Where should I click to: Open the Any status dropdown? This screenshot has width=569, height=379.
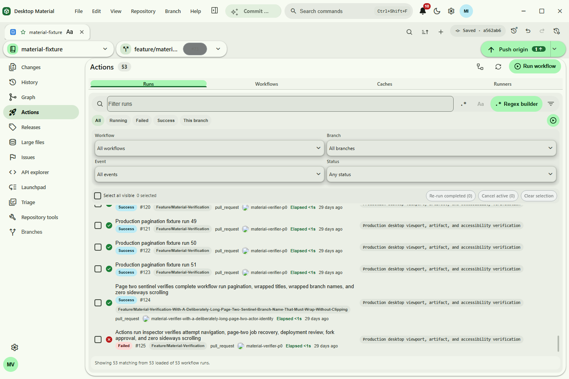[x=441, y=174]
